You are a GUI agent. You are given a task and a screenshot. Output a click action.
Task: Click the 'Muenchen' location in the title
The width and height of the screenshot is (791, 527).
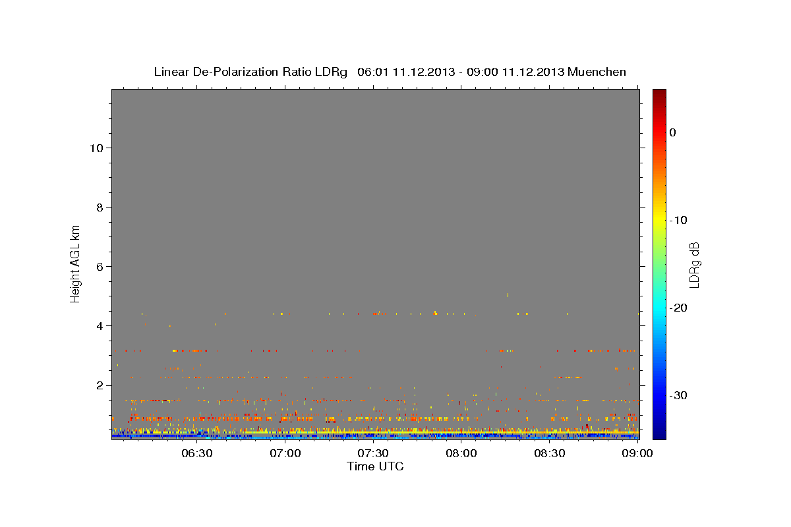(x=597, y=72)
